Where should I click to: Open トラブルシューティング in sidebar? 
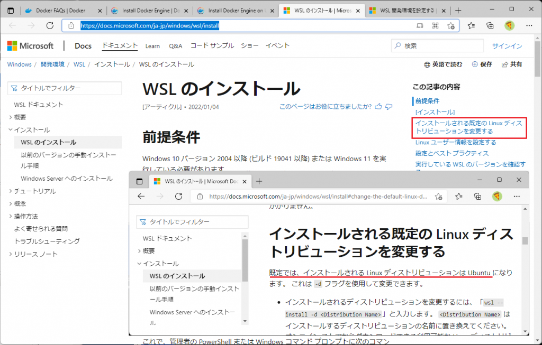point(47,241)
